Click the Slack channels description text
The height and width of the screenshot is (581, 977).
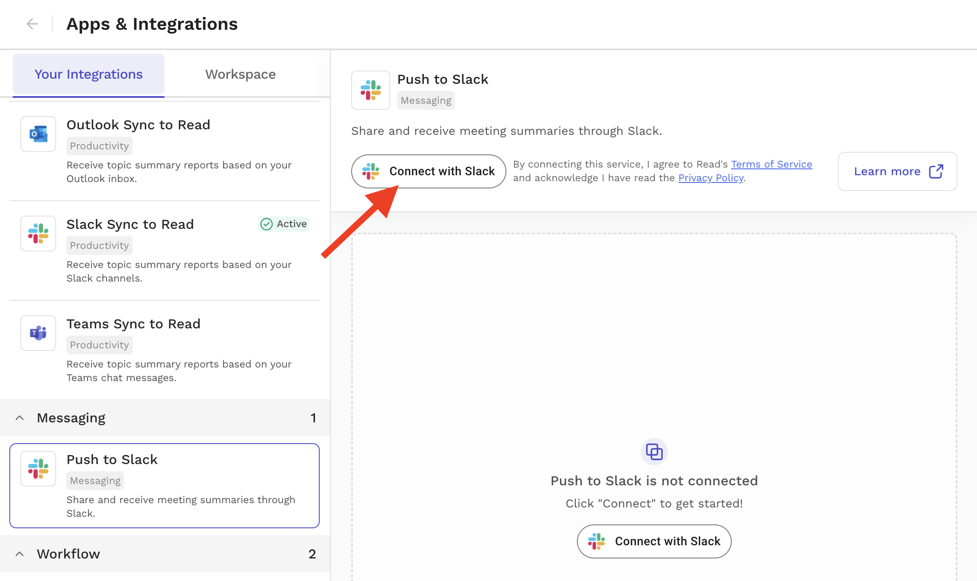coord(179,271)
